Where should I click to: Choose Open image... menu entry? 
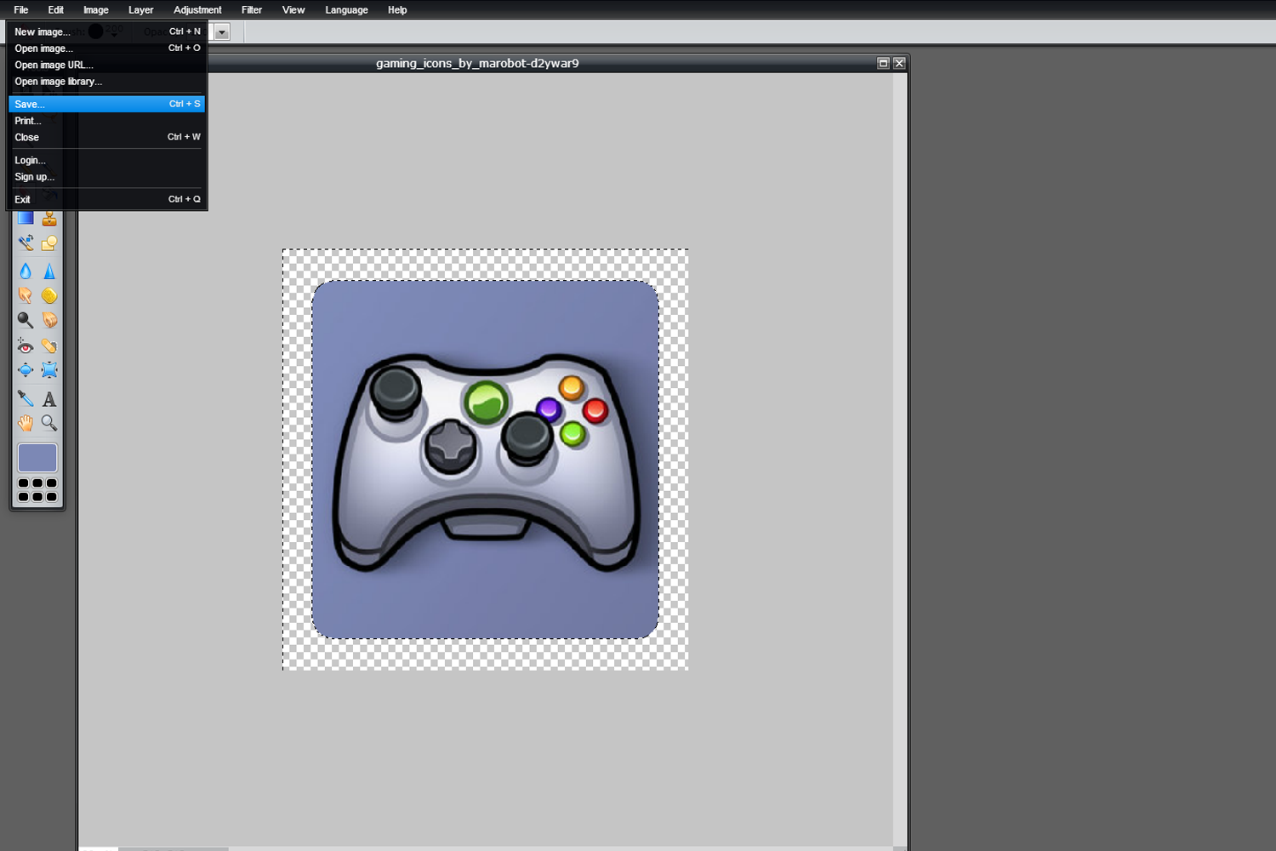[107, 49]
